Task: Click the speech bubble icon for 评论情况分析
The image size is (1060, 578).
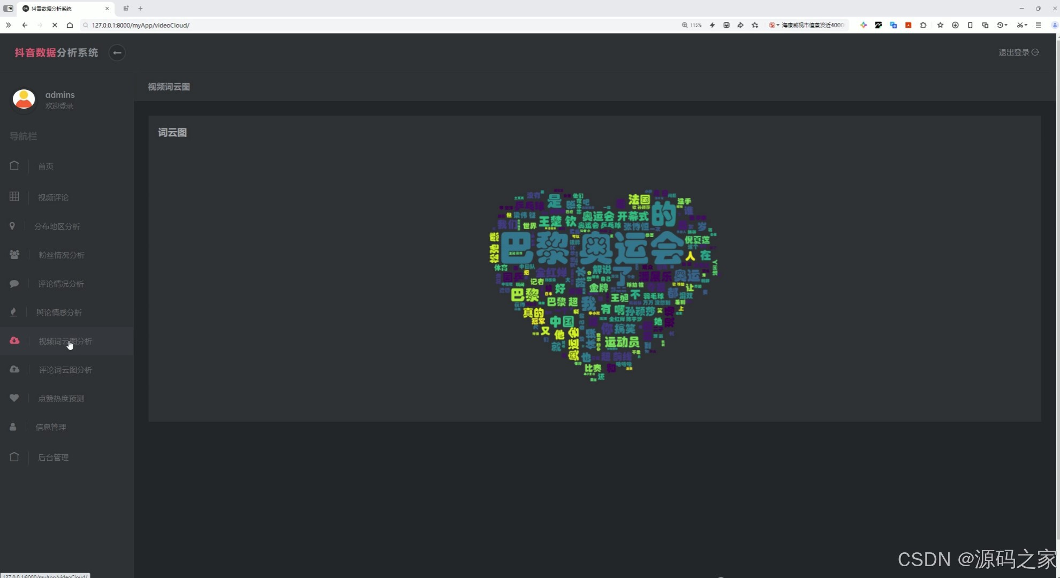Action: (14, 284)
